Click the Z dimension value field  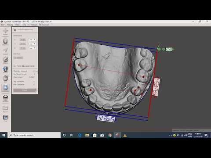point(23,48)
